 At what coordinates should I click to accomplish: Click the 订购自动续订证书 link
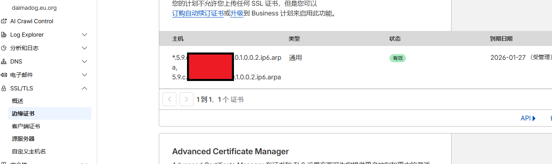(x=198, y=13)
